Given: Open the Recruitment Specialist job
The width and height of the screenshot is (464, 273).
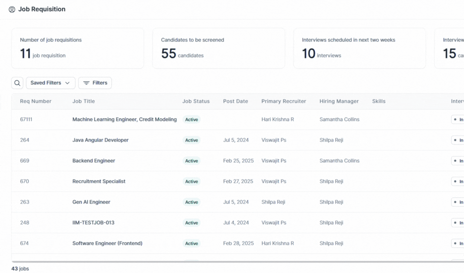Looking at the screenshot, I should (99, 182).
